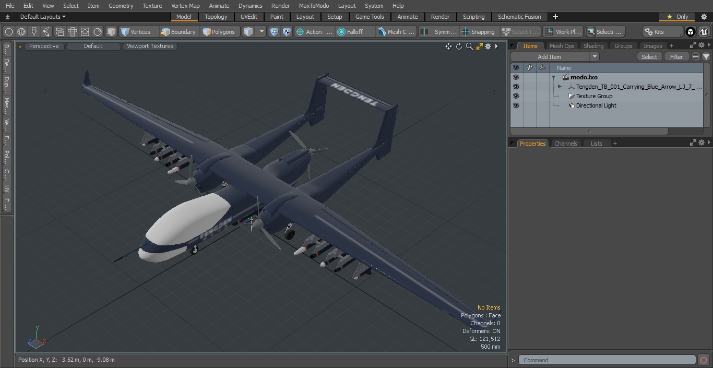Screen dimensions: 713x368
Task: Click the circle primitive icon in toolbar
Action: (x=9, y=32)
